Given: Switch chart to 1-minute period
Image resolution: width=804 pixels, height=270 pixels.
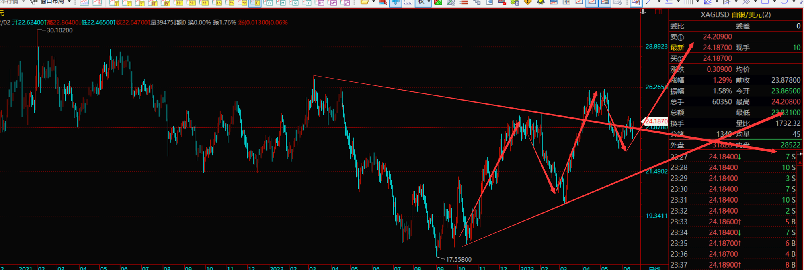Looking at the screenshot, I should pyautogui.click(x=114, y=3).
